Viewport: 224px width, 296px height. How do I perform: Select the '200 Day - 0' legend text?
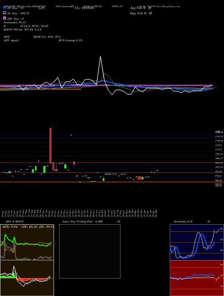[15, 19]
